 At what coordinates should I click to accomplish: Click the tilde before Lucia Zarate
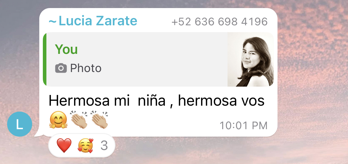pyautogui.click(x=53, y=21)
